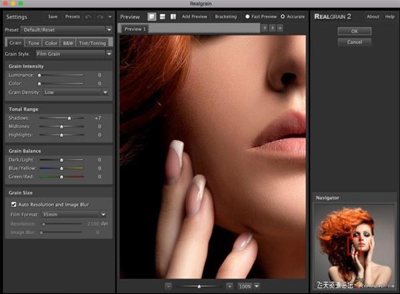The image size is (400, 294).
Task: Click the zoom out minus button
Action: tap(169, 285)
